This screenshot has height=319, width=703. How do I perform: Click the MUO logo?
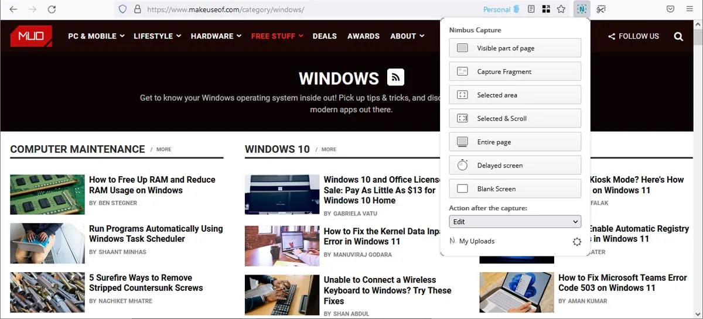point(31,36)
